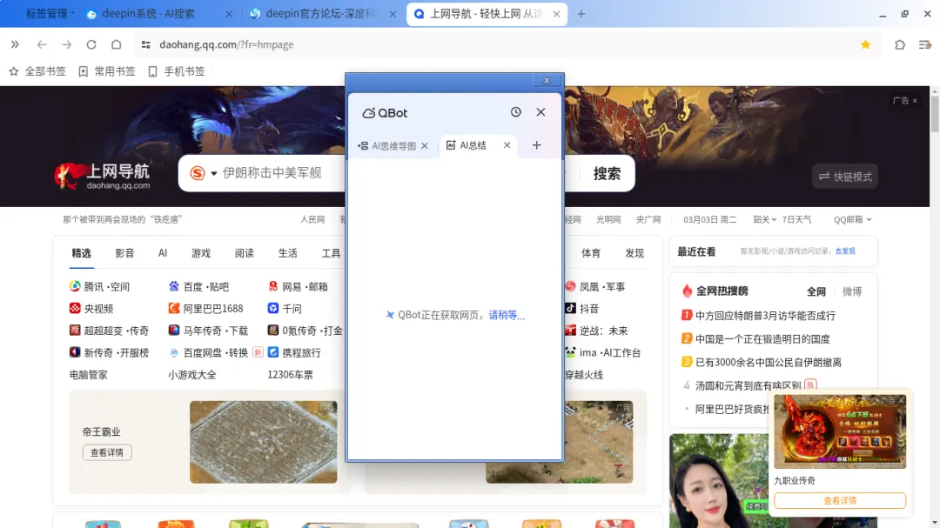Viewport: 940px width, 528px height.
Task: View site info icon in address bar
Action: point(145,44)
